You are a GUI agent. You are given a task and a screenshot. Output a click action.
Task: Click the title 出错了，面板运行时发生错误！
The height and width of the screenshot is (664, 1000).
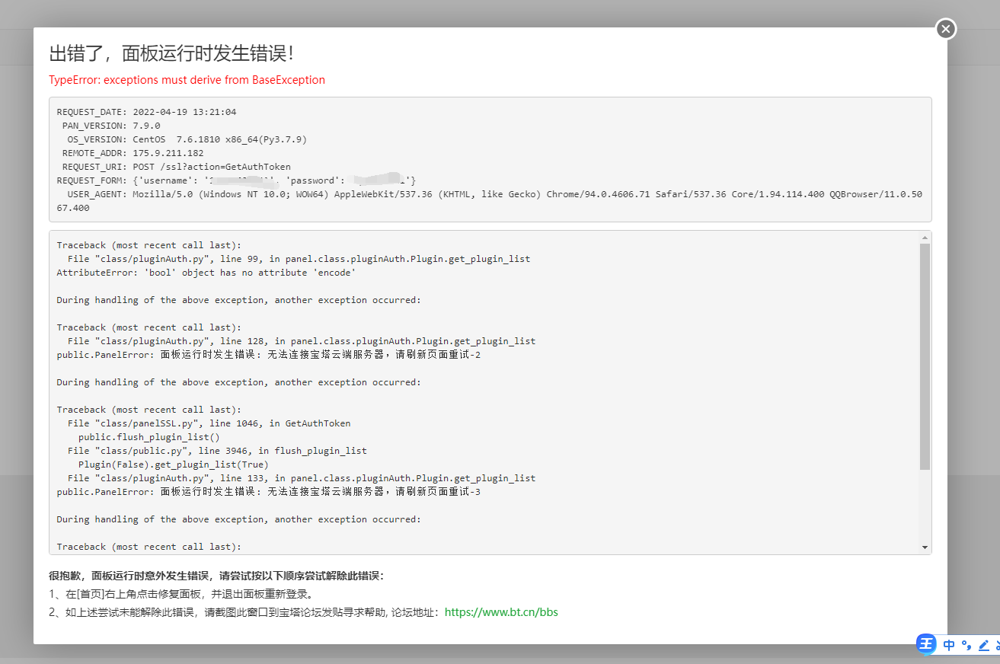click(171, 53)
